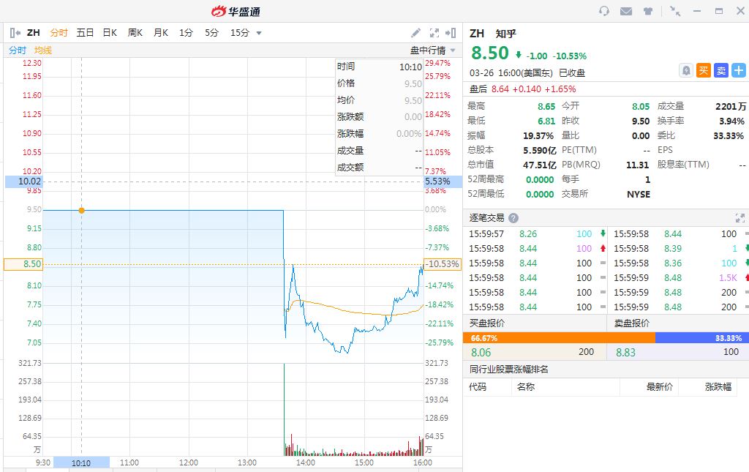The image size is (749, 472).
Task: Expand the chart to fullscreen
Action: click(x=434, y=33)
